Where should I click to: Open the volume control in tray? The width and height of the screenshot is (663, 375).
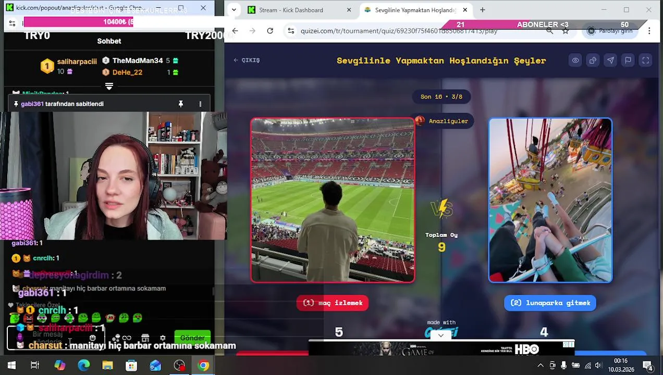pos(598,366)
